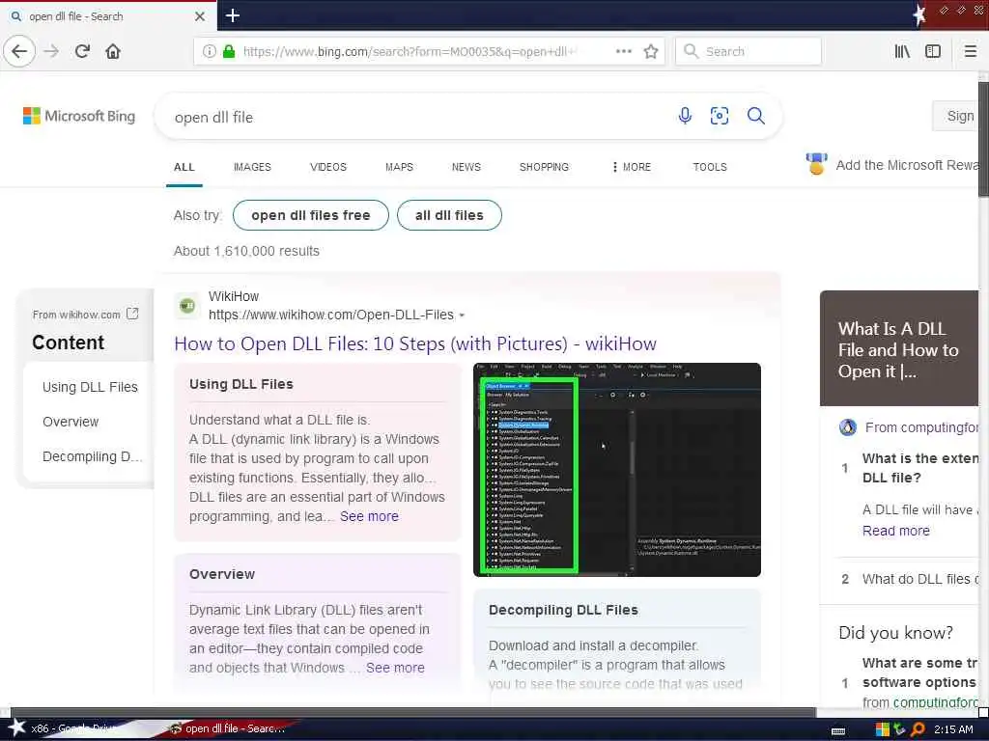
Task: Try the 'open dll files free' suggestion
Action: (310, 215)
